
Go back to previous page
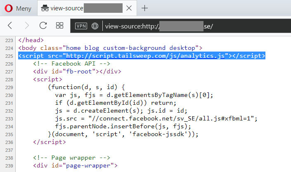coord(10,26)
